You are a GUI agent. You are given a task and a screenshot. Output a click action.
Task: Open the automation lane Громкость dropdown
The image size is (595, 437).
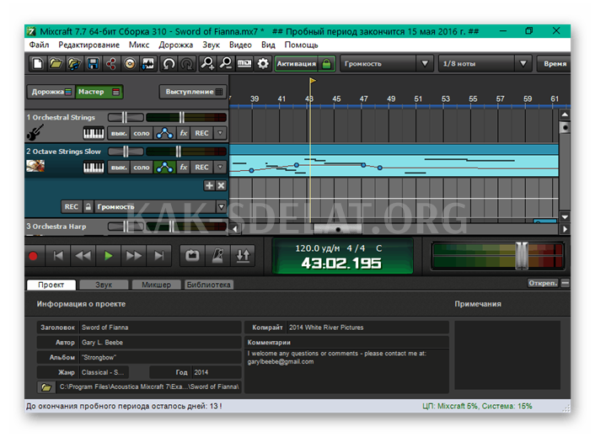click(221, 207)
